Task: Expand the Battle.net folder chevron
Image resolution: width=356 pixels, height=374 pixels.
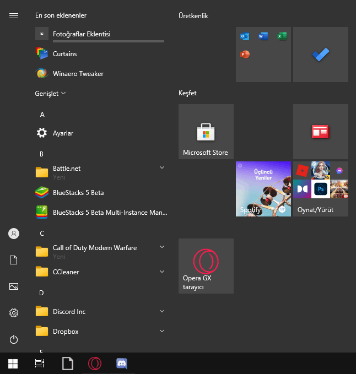Action: (162, 167)
